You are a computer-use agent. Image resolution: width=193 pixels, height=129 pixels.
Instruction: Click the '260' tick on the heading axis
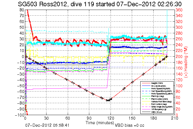tap(179, 39)
